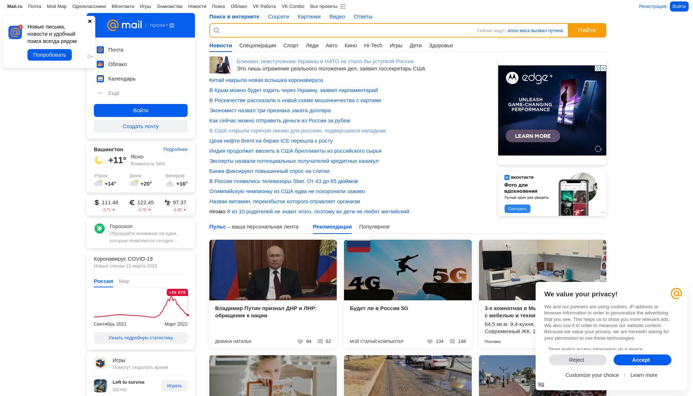
Task: Click the euro rate icon
Action: pyautogui.click(x=132, y=203)
